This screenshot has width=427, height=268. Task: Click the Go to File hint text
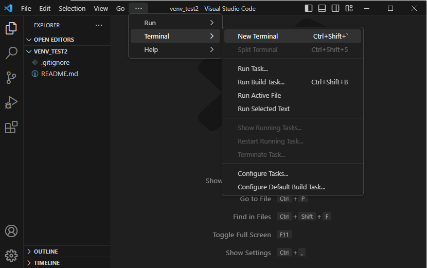pyautogui.click(x=256, y=199)
